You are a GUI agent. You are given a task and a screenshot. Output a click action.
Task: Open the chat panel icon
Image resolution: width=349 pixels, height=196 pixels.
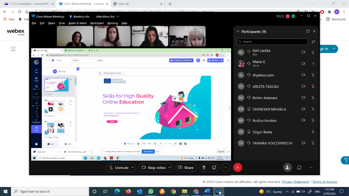299,167
